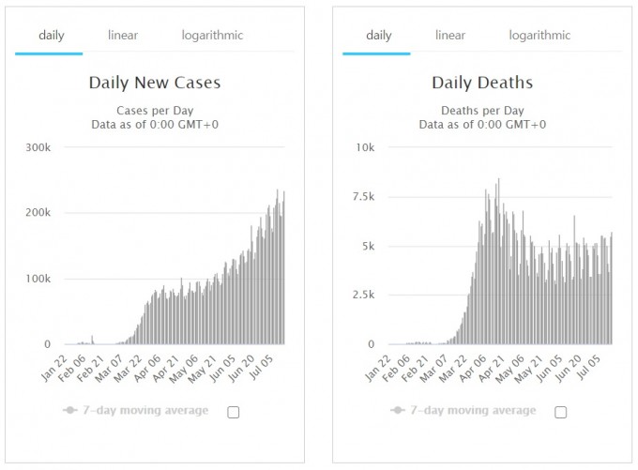
Task: Click the 10k y-axis label
Action: click(x=365, y=147)
